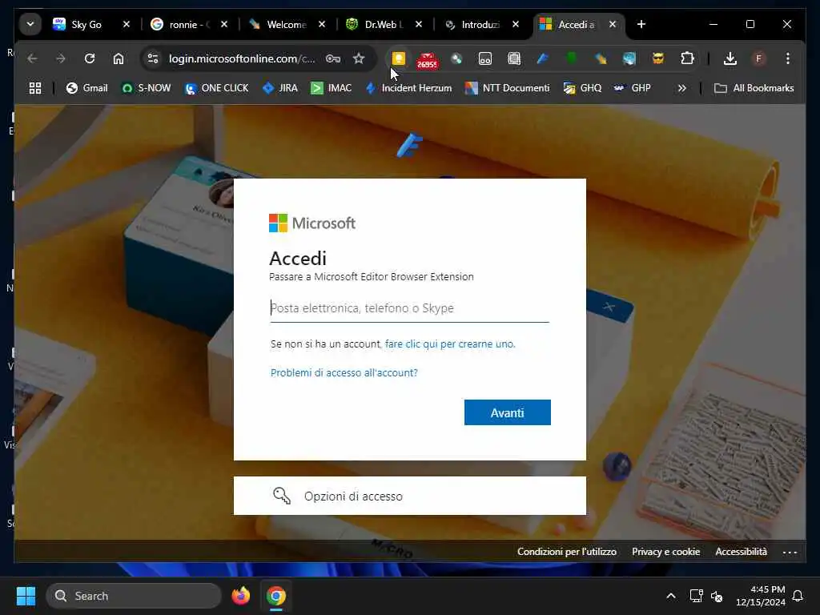Screen dimensions: 820x615
Task: Open the NTT Documenti bookmark
Action: 507,88
